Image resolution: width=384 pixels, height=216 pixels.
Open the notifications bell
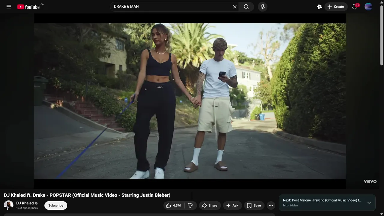pyautogui.click(x=354, y=7)
